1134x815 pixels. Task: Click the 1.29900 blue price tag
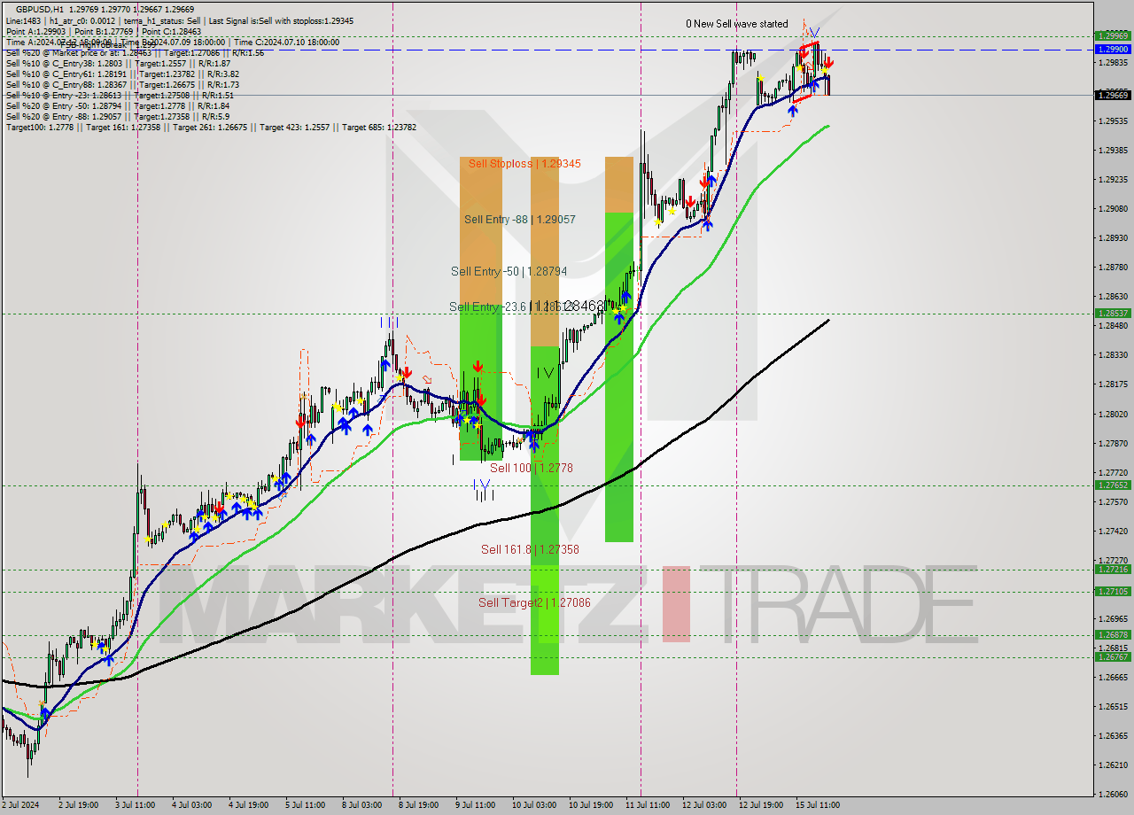[x=1113, y=50]
